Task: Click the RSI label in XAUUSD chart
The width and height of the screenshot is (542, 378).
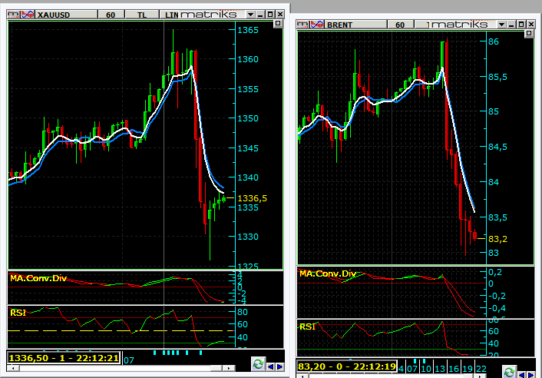Action: click(17, 313)
